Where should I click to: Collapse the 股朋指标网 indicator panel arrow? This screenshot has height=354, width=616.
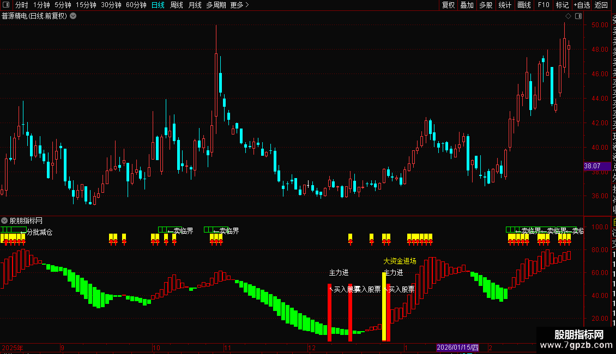(x=4, y=221)
